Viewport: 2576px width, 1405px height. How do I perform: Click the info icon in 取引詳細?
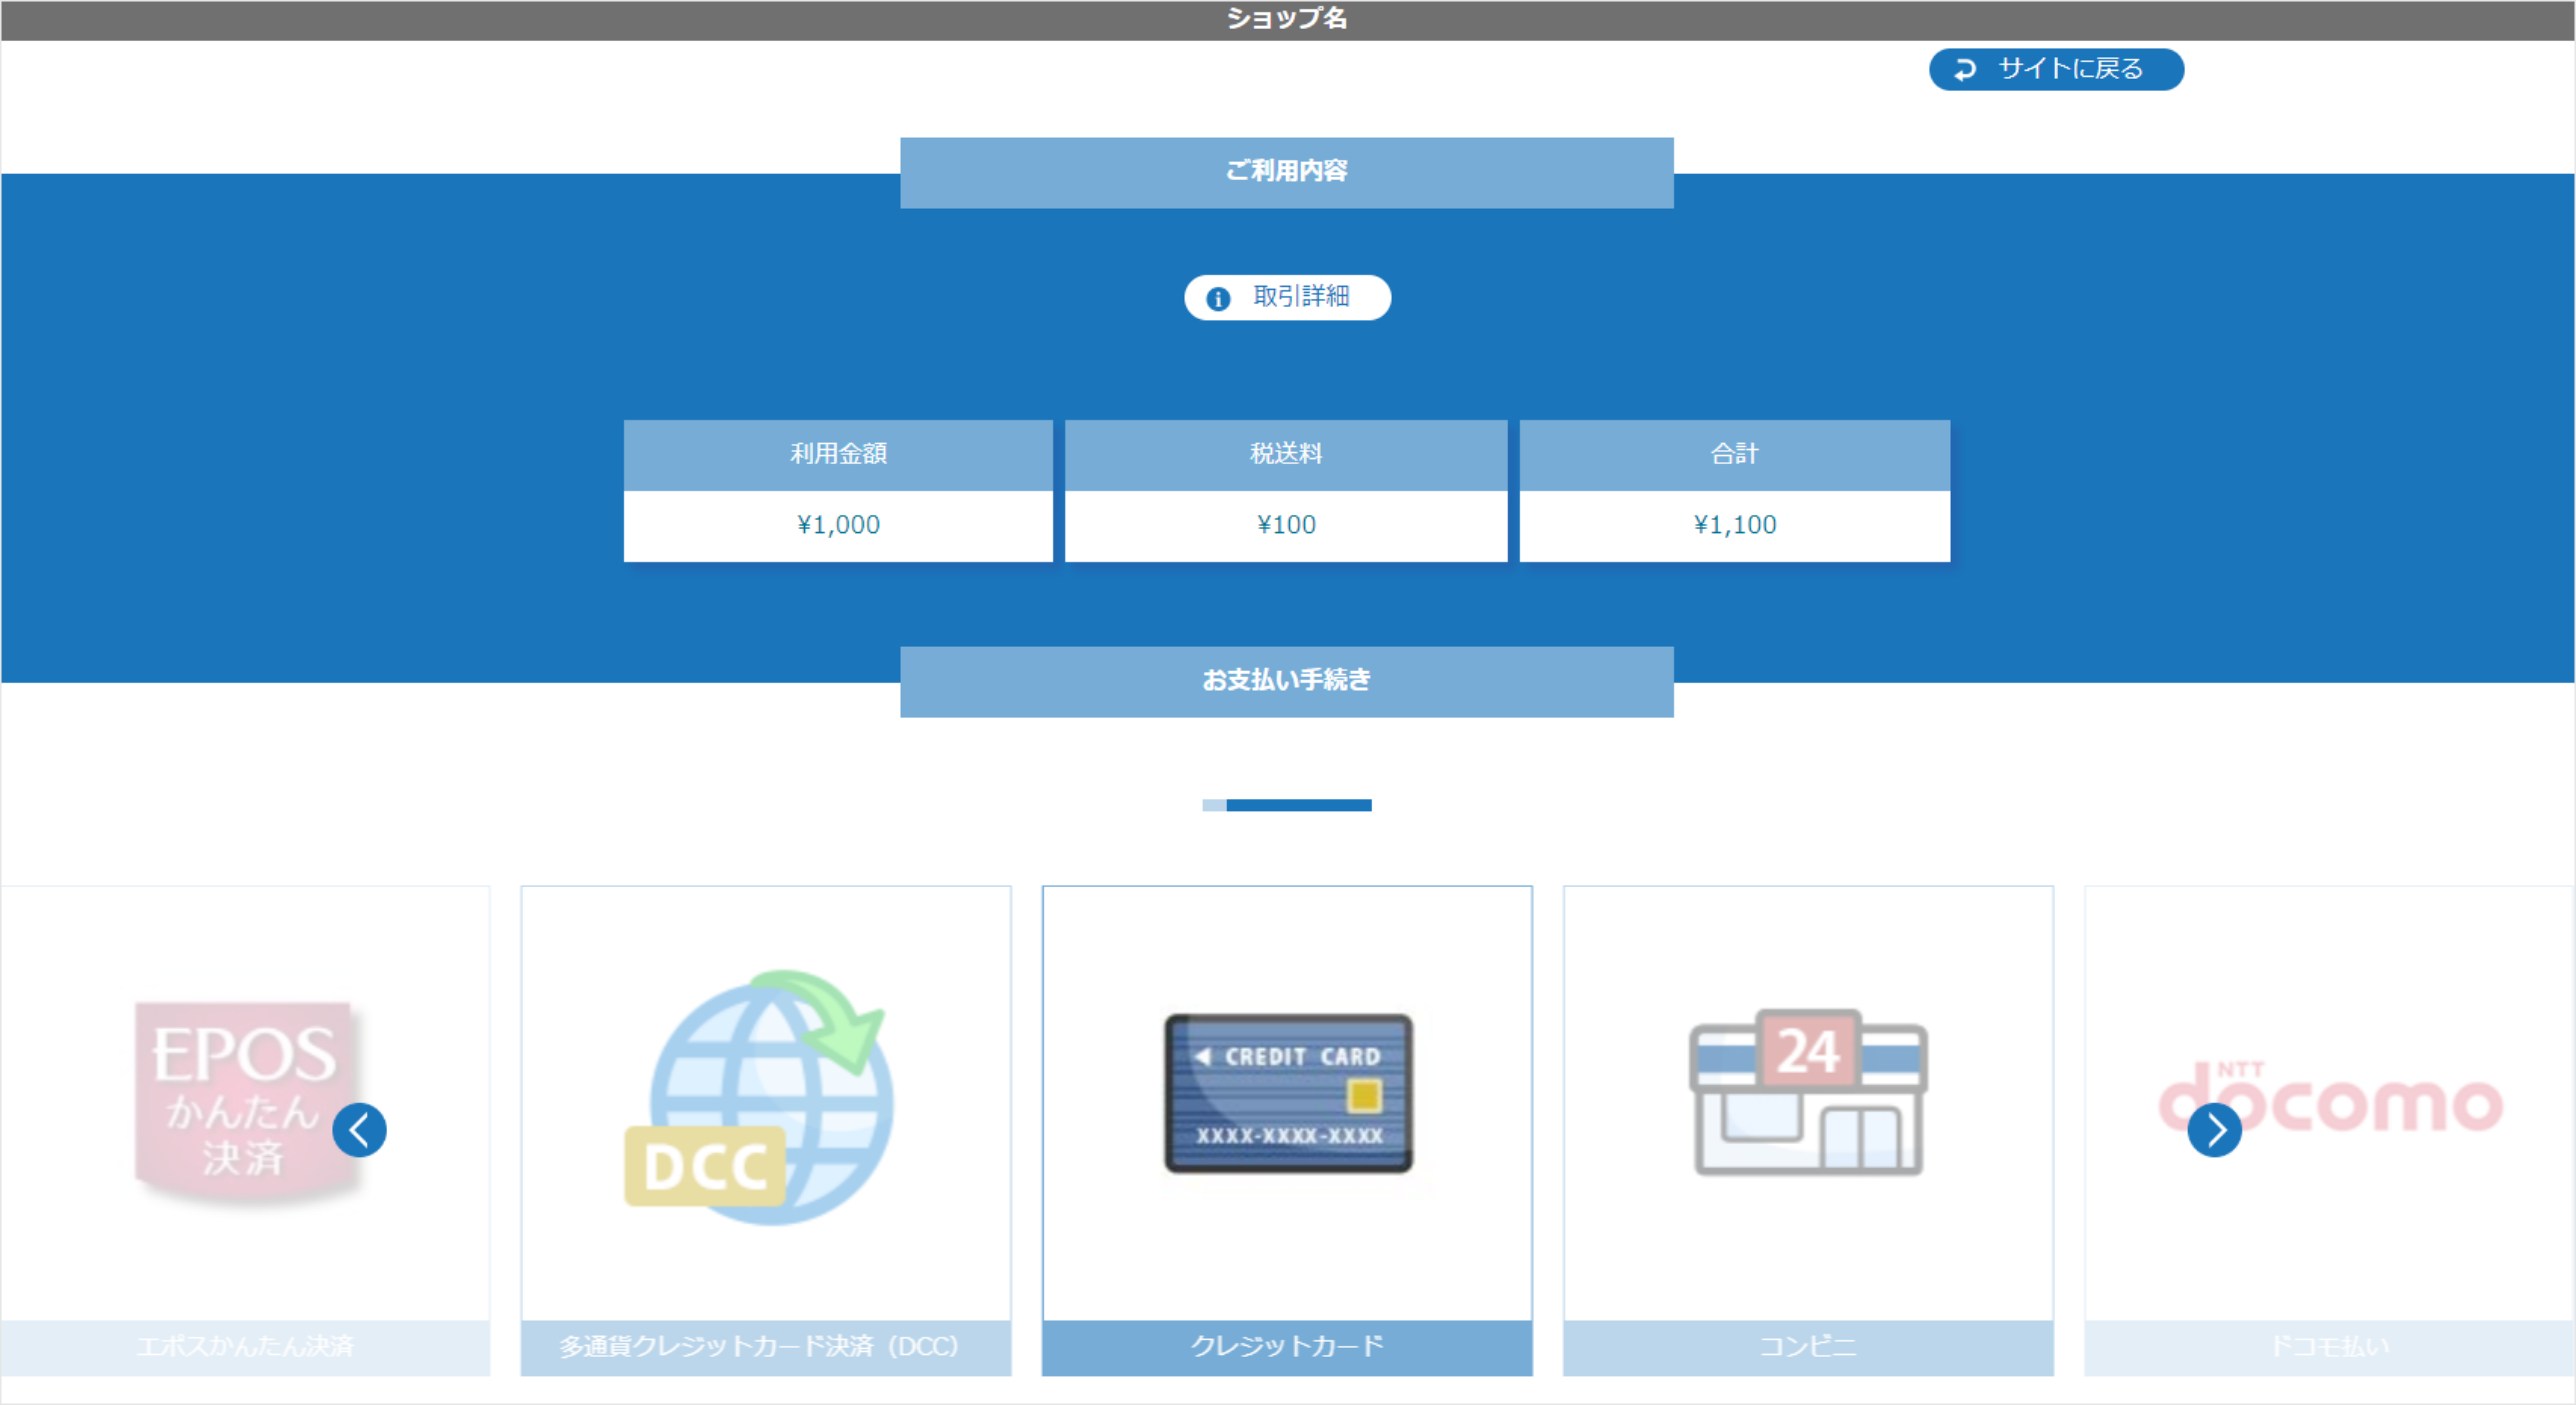tap(1217, 298)
